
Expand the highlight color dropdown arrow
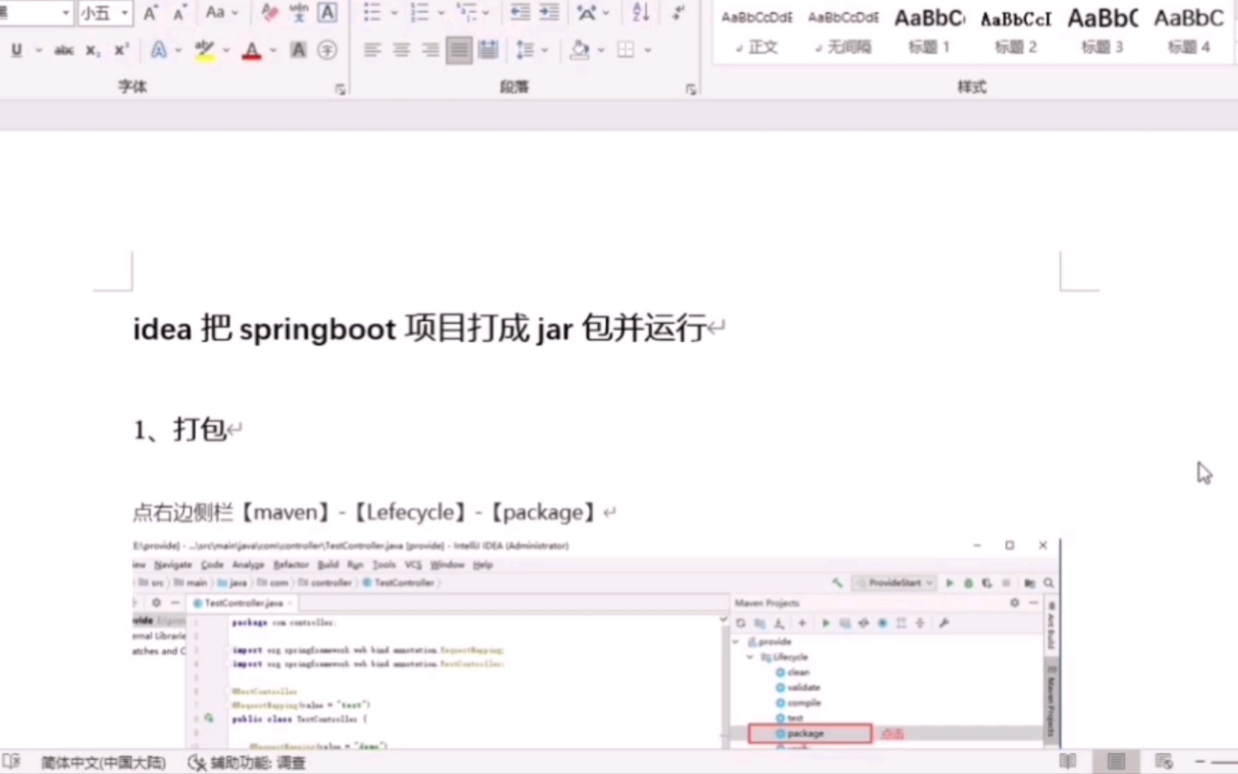226,50
